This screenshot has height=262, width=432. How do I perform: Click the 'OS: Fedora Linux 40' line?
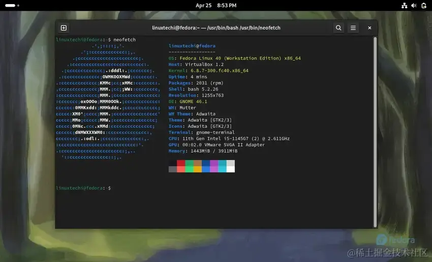tap(235, 58)
